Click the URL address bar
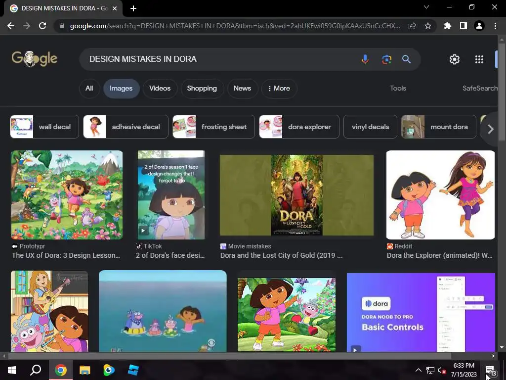506x380 pixels. click(235, 26)
